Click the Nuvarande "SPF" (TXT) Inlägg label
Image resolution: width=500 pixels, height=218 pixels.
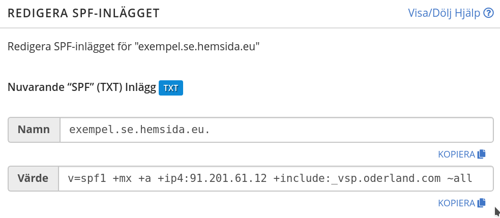pos(81,87)
